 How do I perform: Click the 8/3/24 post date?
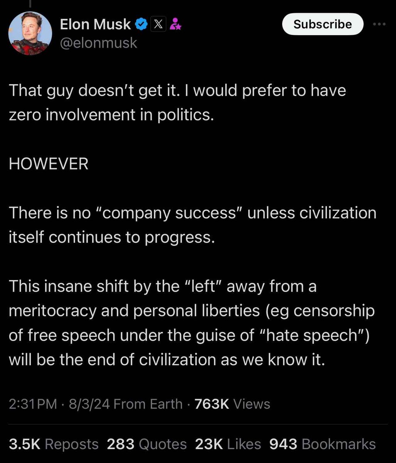(89, 404)
